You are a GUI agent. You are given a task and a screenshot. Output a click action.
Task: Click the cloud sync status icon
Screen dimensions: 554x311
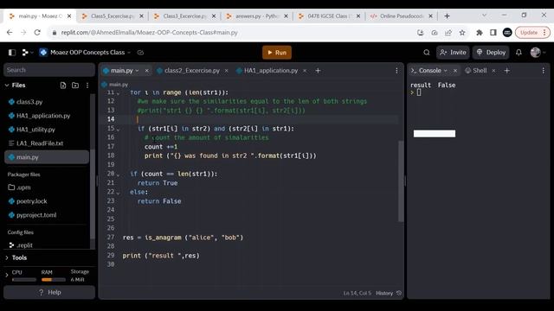click(140, 53)
